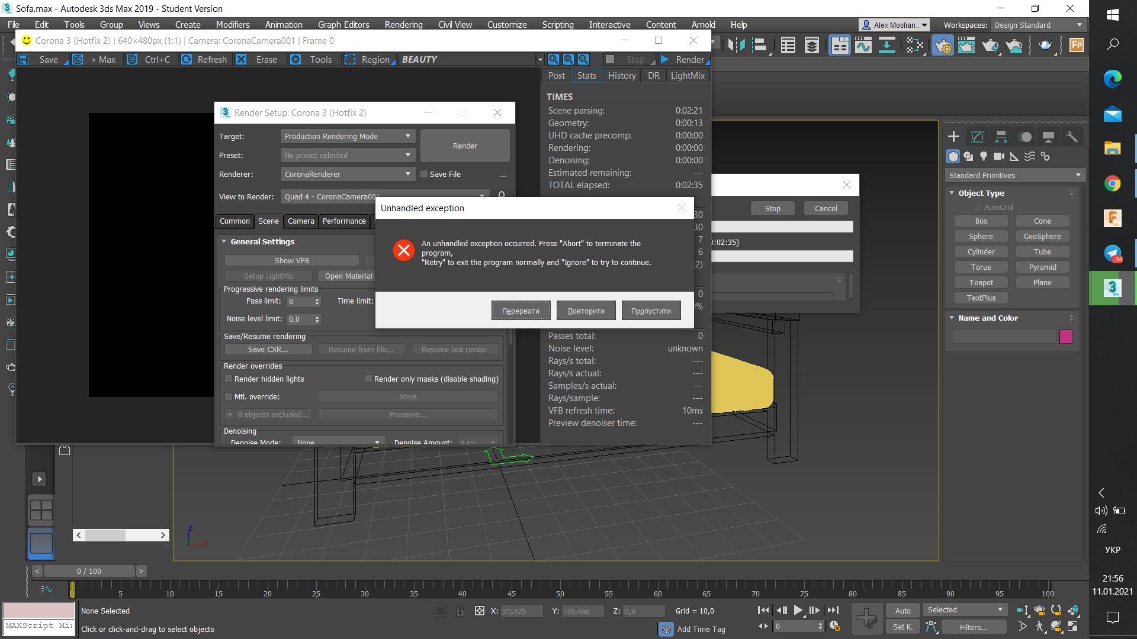Toggle the AutoGrid checkbox
Viewport: 1137px width, 639px height.
pyautogui.click(x=978, y=207)
